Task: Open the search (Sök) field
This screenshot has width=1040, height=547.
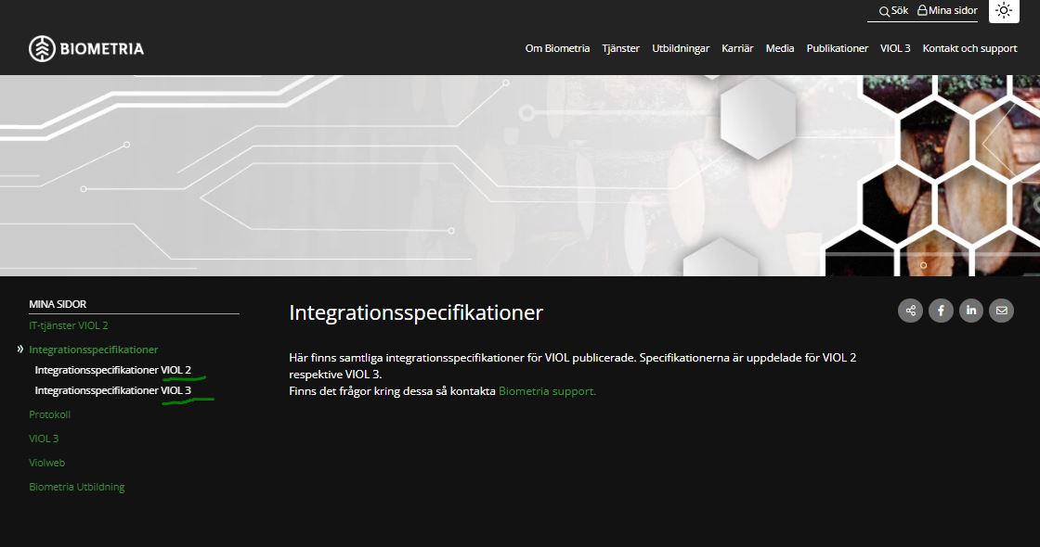Action: [893, 10]
